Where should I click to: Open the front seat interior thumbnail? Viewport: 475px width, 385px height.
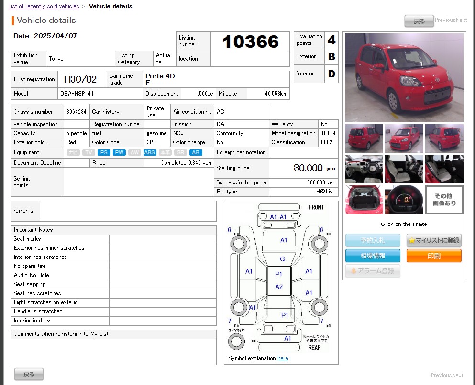click(404, 169)
